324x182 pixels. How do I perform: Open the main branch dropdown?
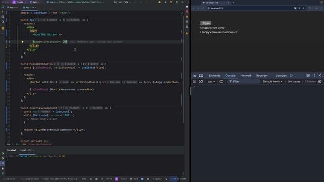point(34,2)
